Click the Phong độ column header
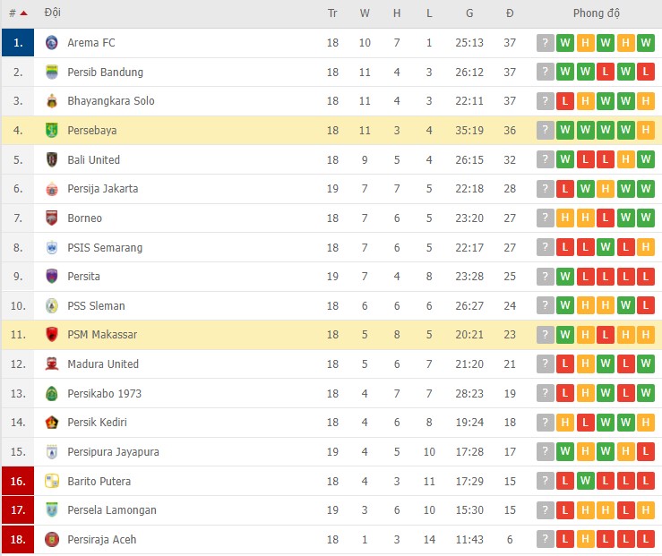This screenshot has height=556, width=662. point(597,13)
